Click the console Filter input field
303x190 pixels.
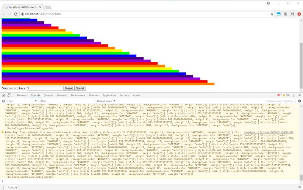pos(68,101)
